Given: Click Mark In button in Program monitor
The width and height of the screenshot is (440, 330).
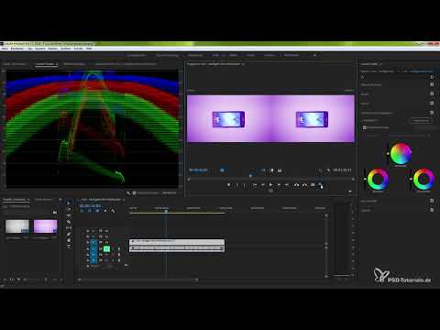Looking at the screenshot, I should tap(237, 185).
